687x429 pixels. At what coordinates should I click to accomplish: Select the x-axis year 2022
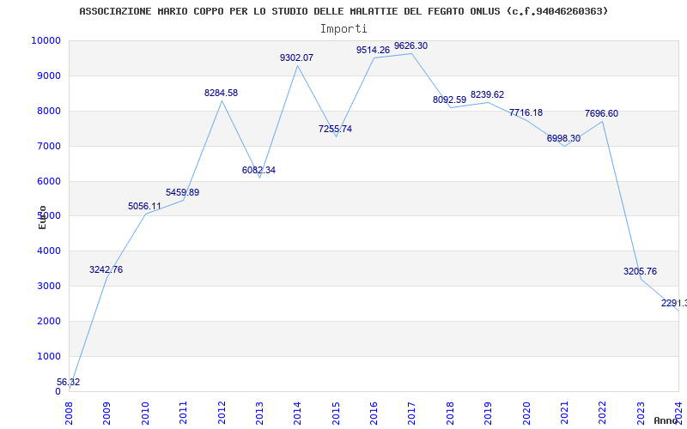click(x=603, y=413)
